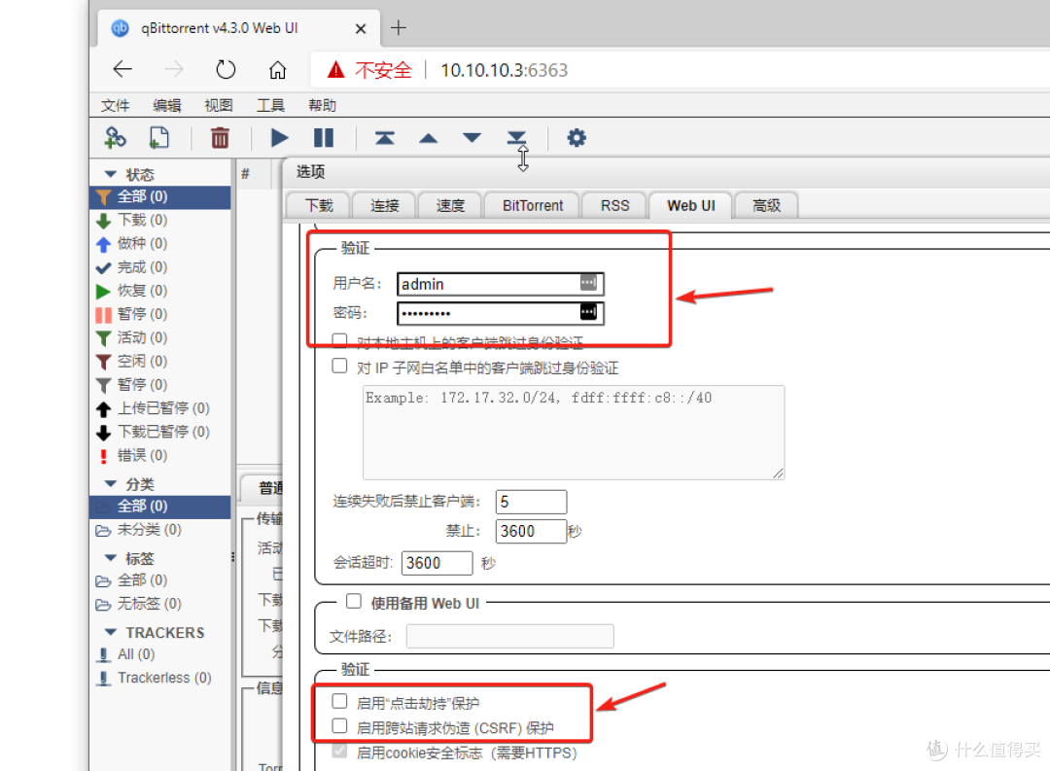Switch to the RSS options tab

tap(614, 206)
